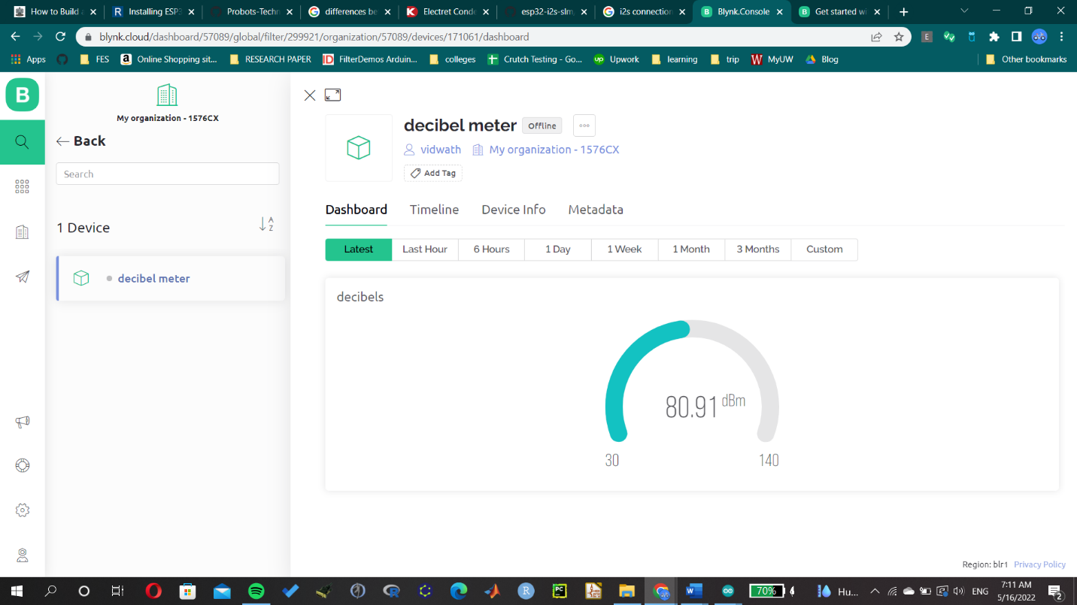This screenshot has width=1077, height=605.
Task: Select the 1 Week time range
Action: pyautogui.click(x=625, y=250)
